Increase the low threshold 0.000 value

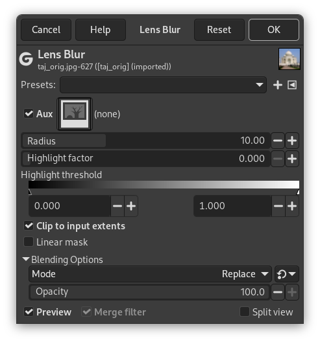tap(131, 206)
